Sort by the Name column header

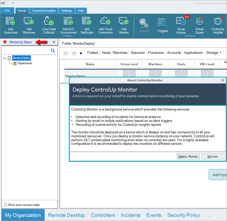point(90,64)
